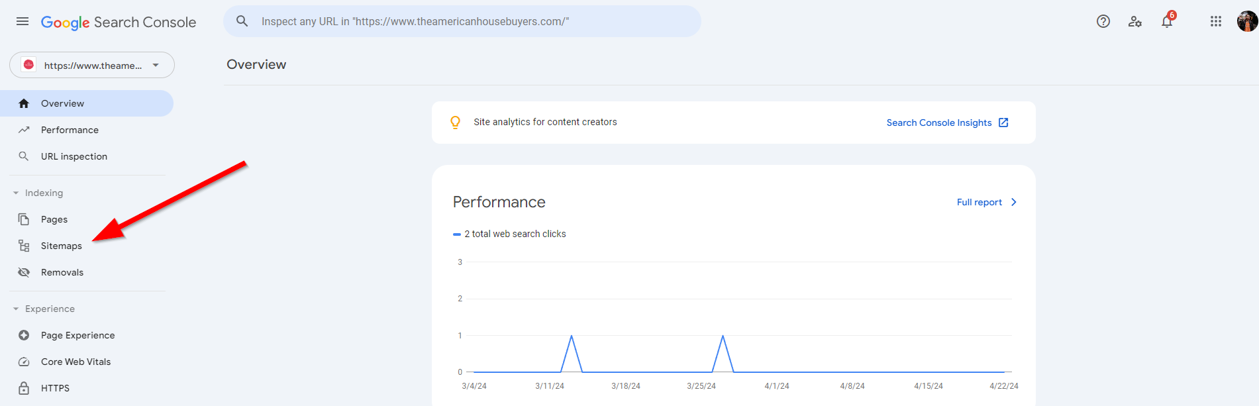1259x406 pixels.
Task: Go to Overview in sidebar
Action: click(x=87, y=103)
